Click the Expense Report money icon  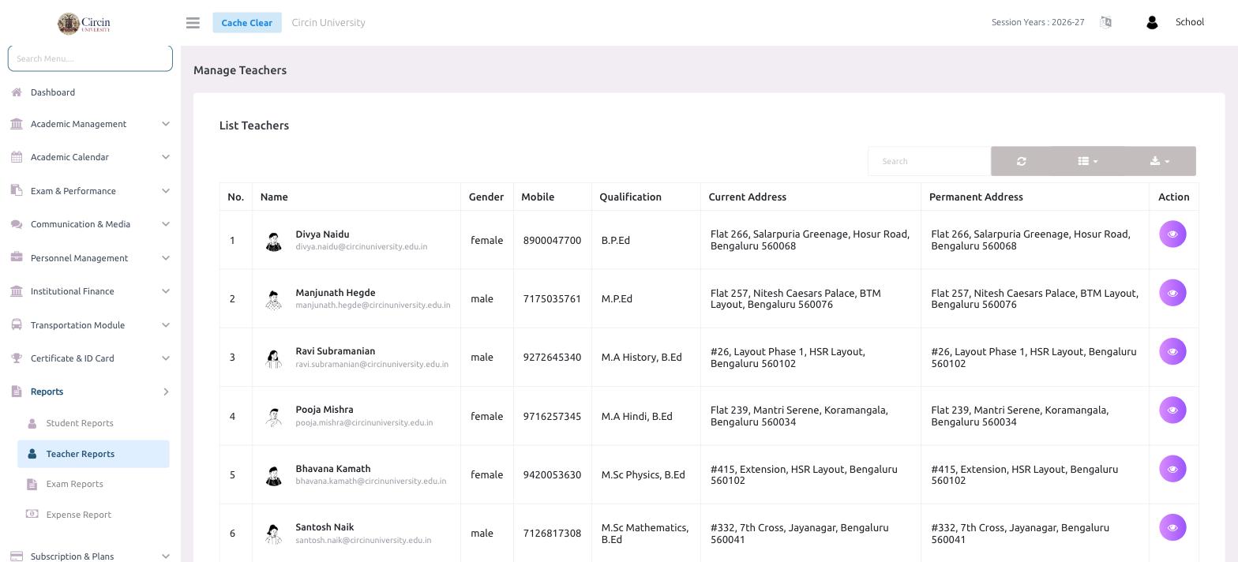(x=32, y=514)
